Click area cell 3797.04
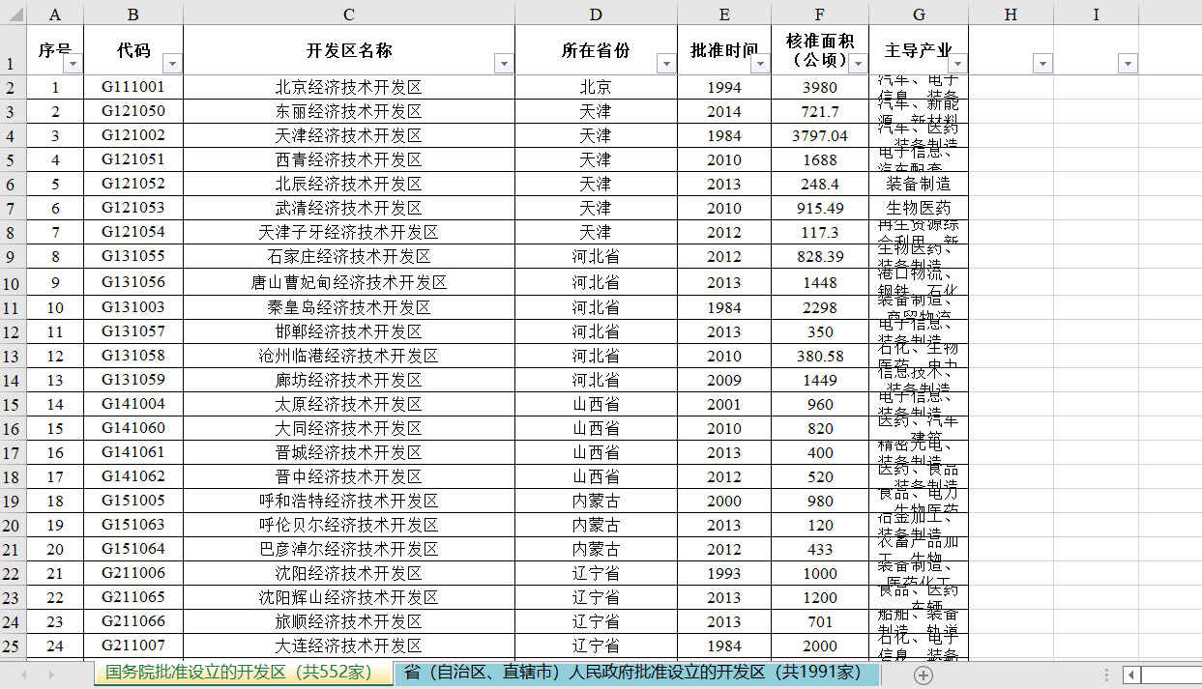1202x689 pixels. (x=820, y=135)
